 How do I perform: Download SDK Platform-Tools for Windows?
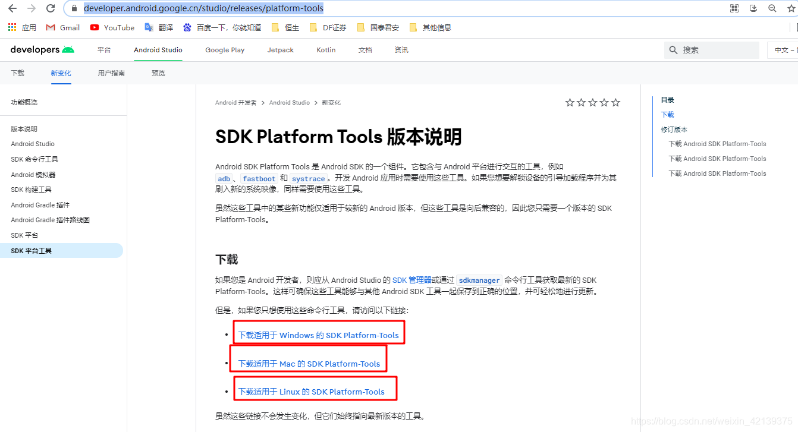(319, 335)
